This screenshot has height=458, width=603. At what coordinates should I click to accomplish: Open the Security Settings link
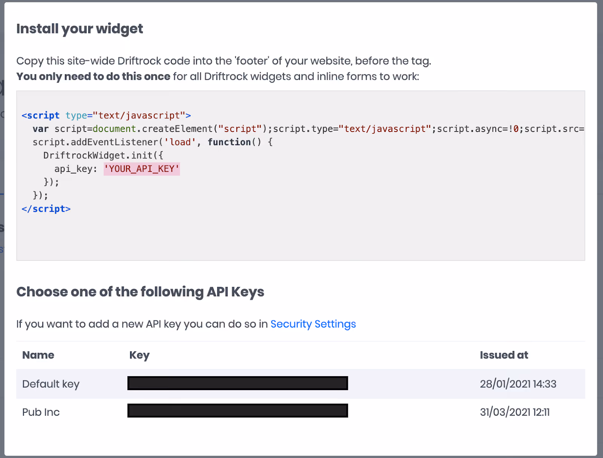click(x=313, y=324)
